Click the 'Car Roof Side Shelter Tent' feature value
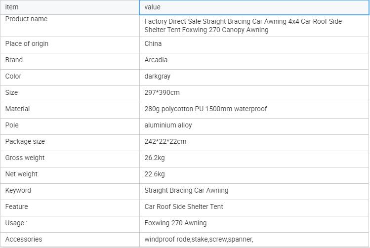 (x=184, y=207)
